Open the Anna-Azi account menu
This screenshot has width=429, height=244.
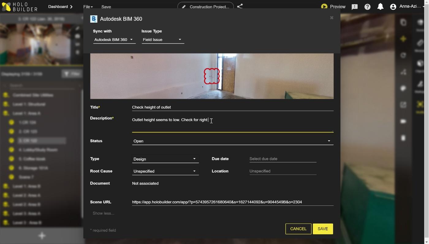pyautogui.click(x=407, y=6)
